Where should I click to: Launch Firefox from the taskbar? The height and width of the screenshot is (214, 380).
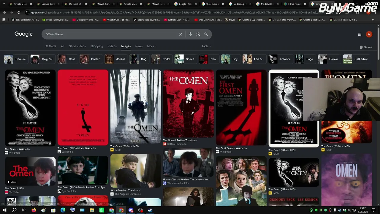pyautogui.click(x=34, y=210)
